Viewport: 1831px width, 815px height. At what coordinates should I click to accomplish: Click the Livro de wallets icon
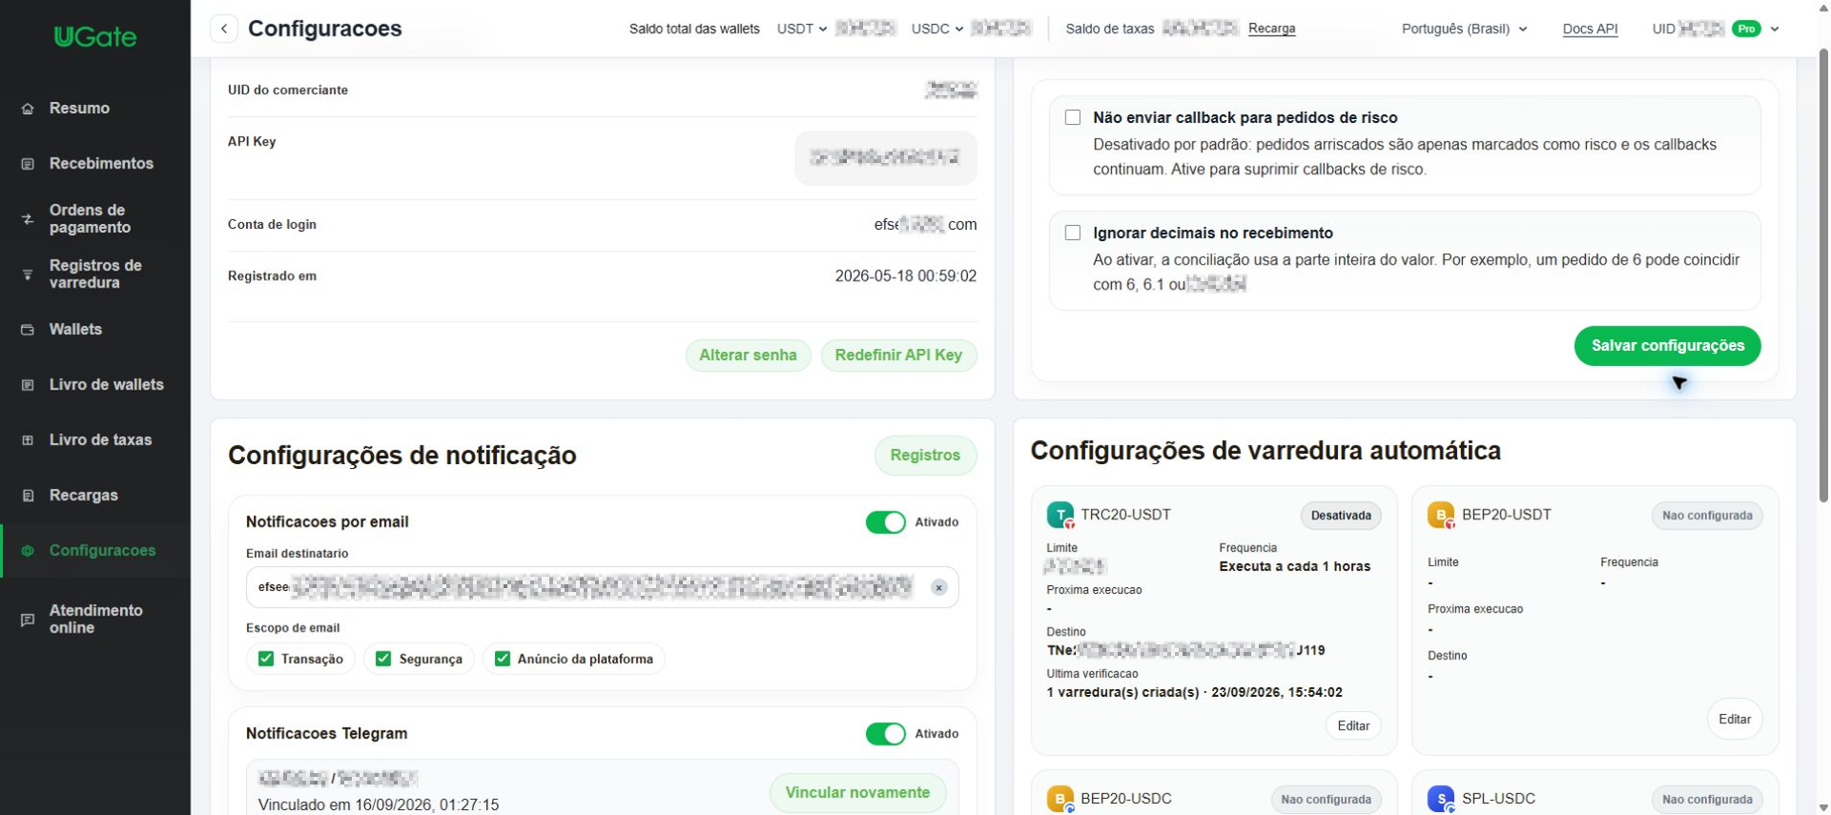pyautogui.click(x=28, y=385)
